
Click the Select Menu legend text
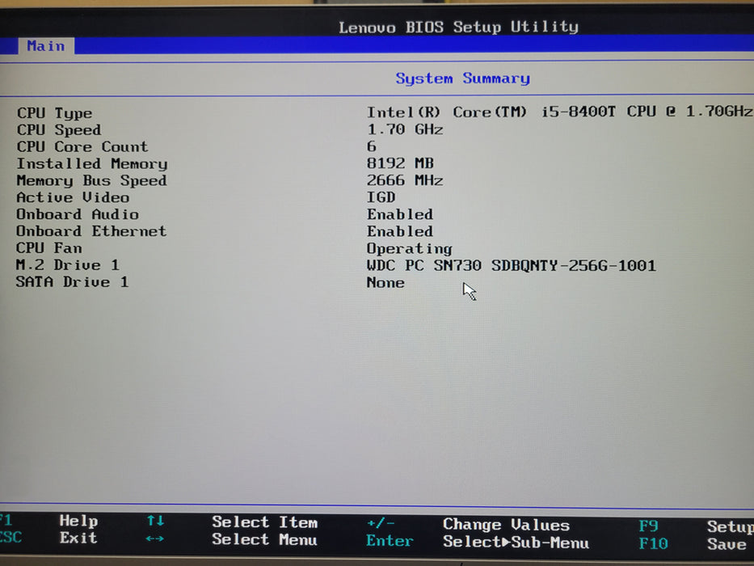coord(264,539)
